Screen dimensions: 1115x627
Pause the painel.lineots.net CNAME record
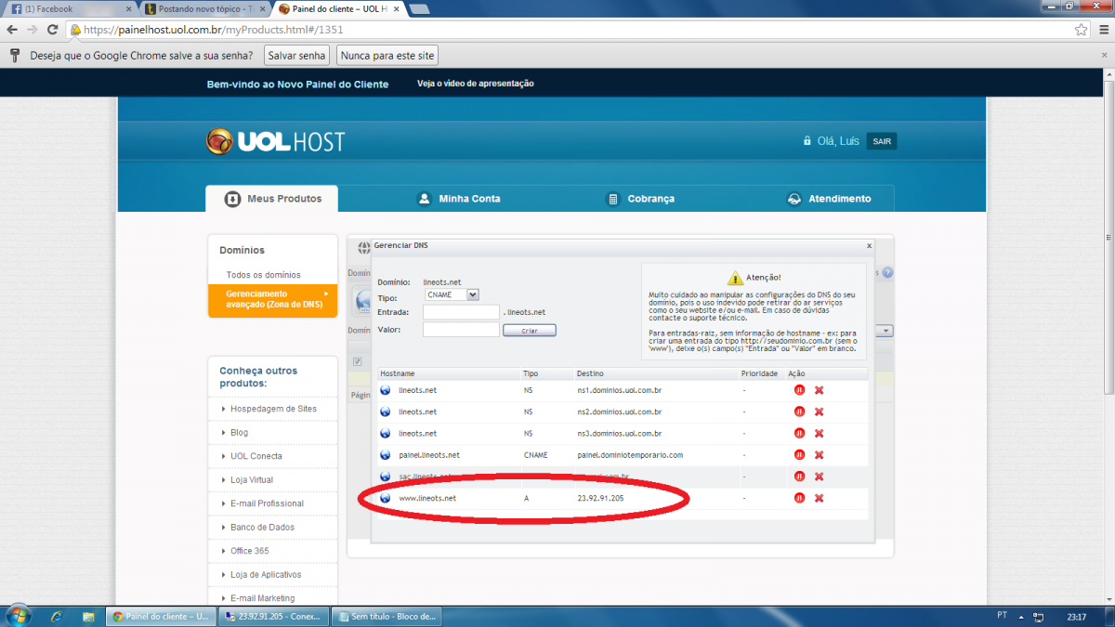[x=799, y=455]
